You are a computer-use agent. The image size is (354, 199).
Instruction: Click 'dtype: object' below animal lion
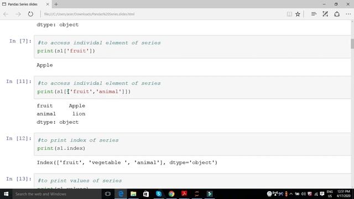point(58,122)
